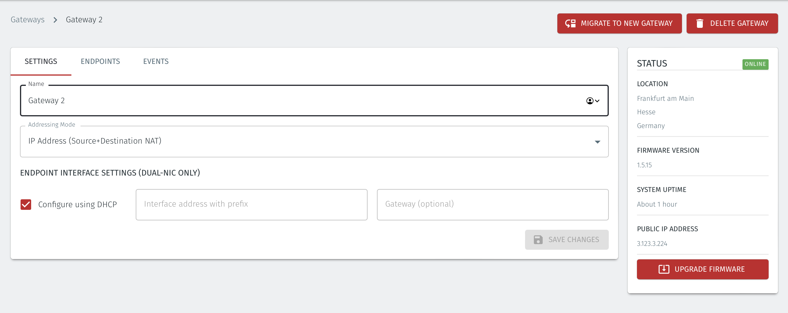Open the Events tab
The image size is (788, 313).
click(x=156, y=61)
